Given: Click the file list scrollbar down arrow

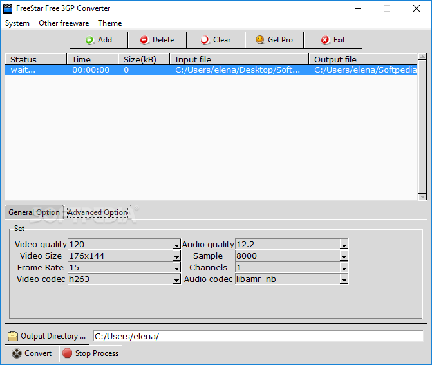Looking at the screenshot, I should 422,197.
